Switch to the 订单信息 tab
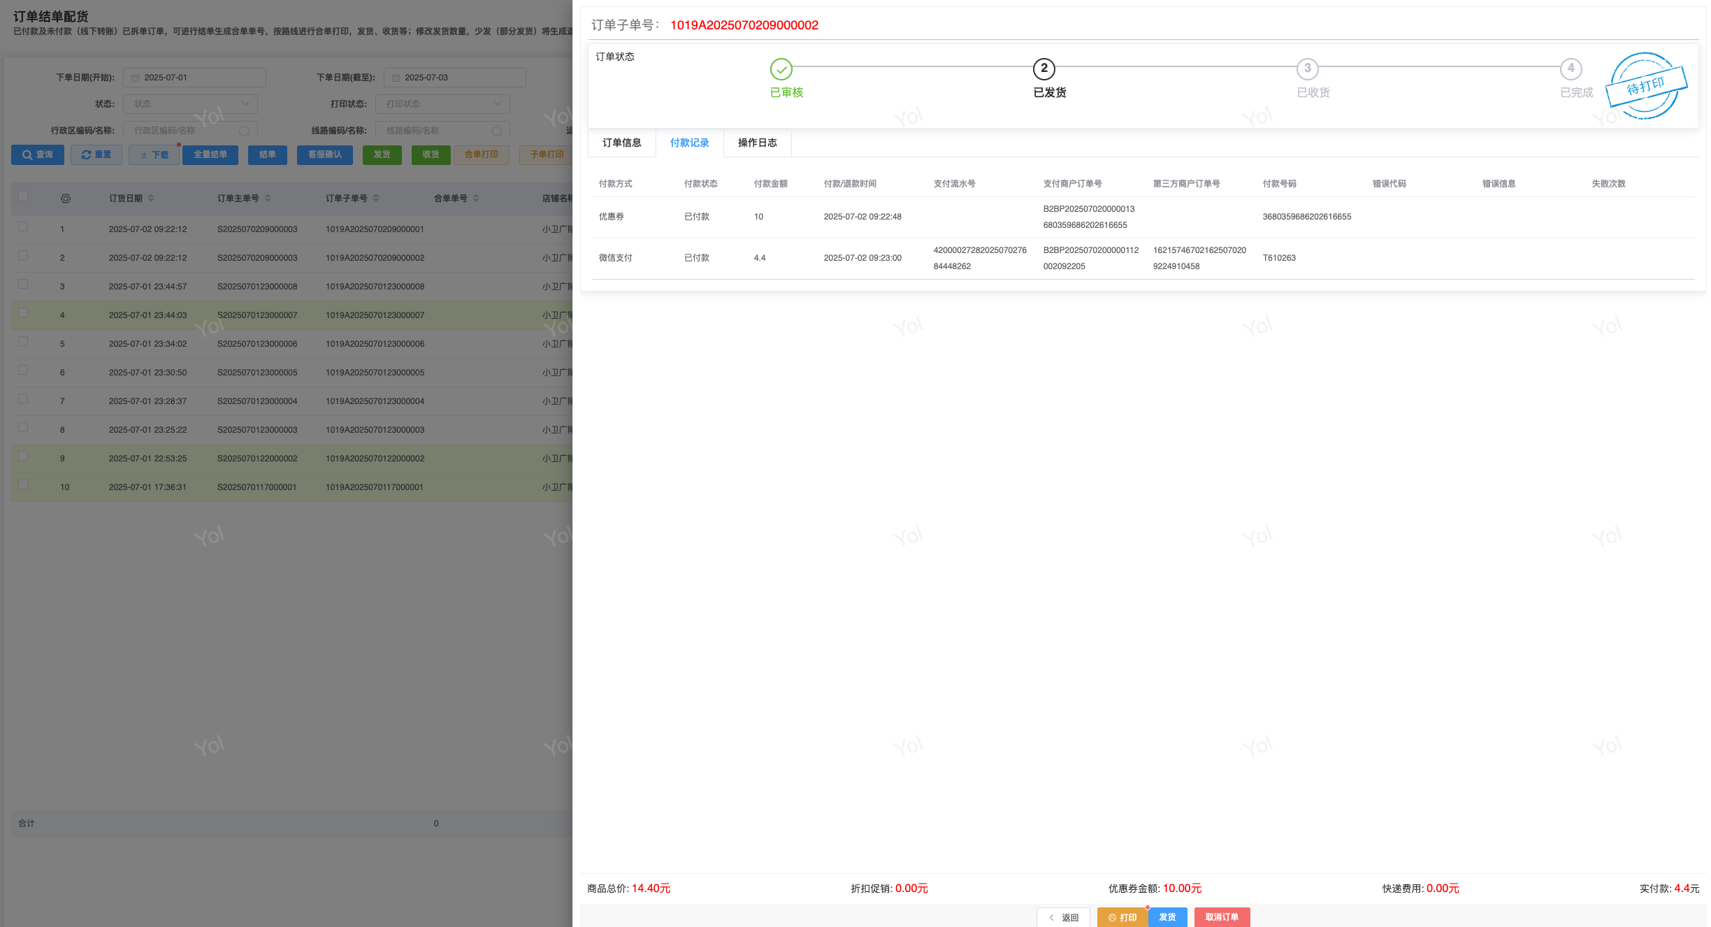 pyautogui.click(x=621, y=143)
